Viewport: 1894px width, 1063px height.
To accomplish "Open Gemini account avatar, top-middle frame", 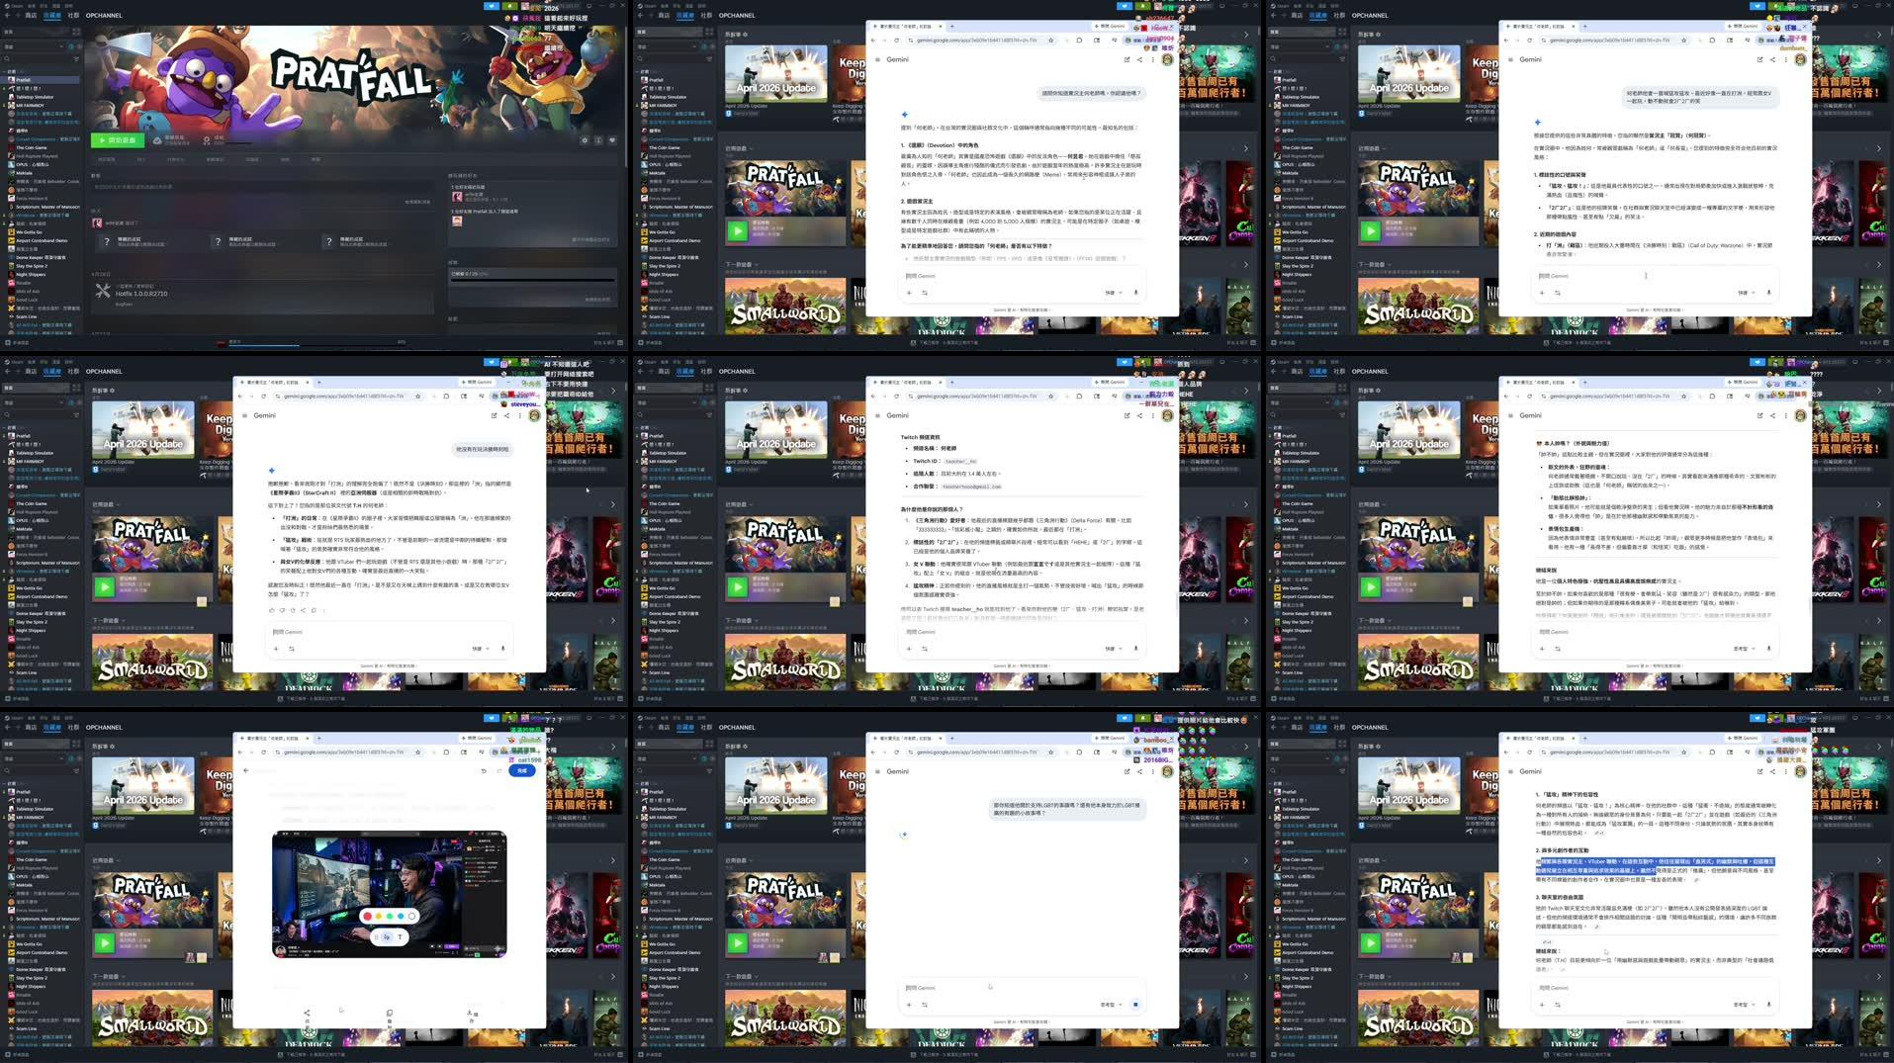I will click(x=1167, y=59).
